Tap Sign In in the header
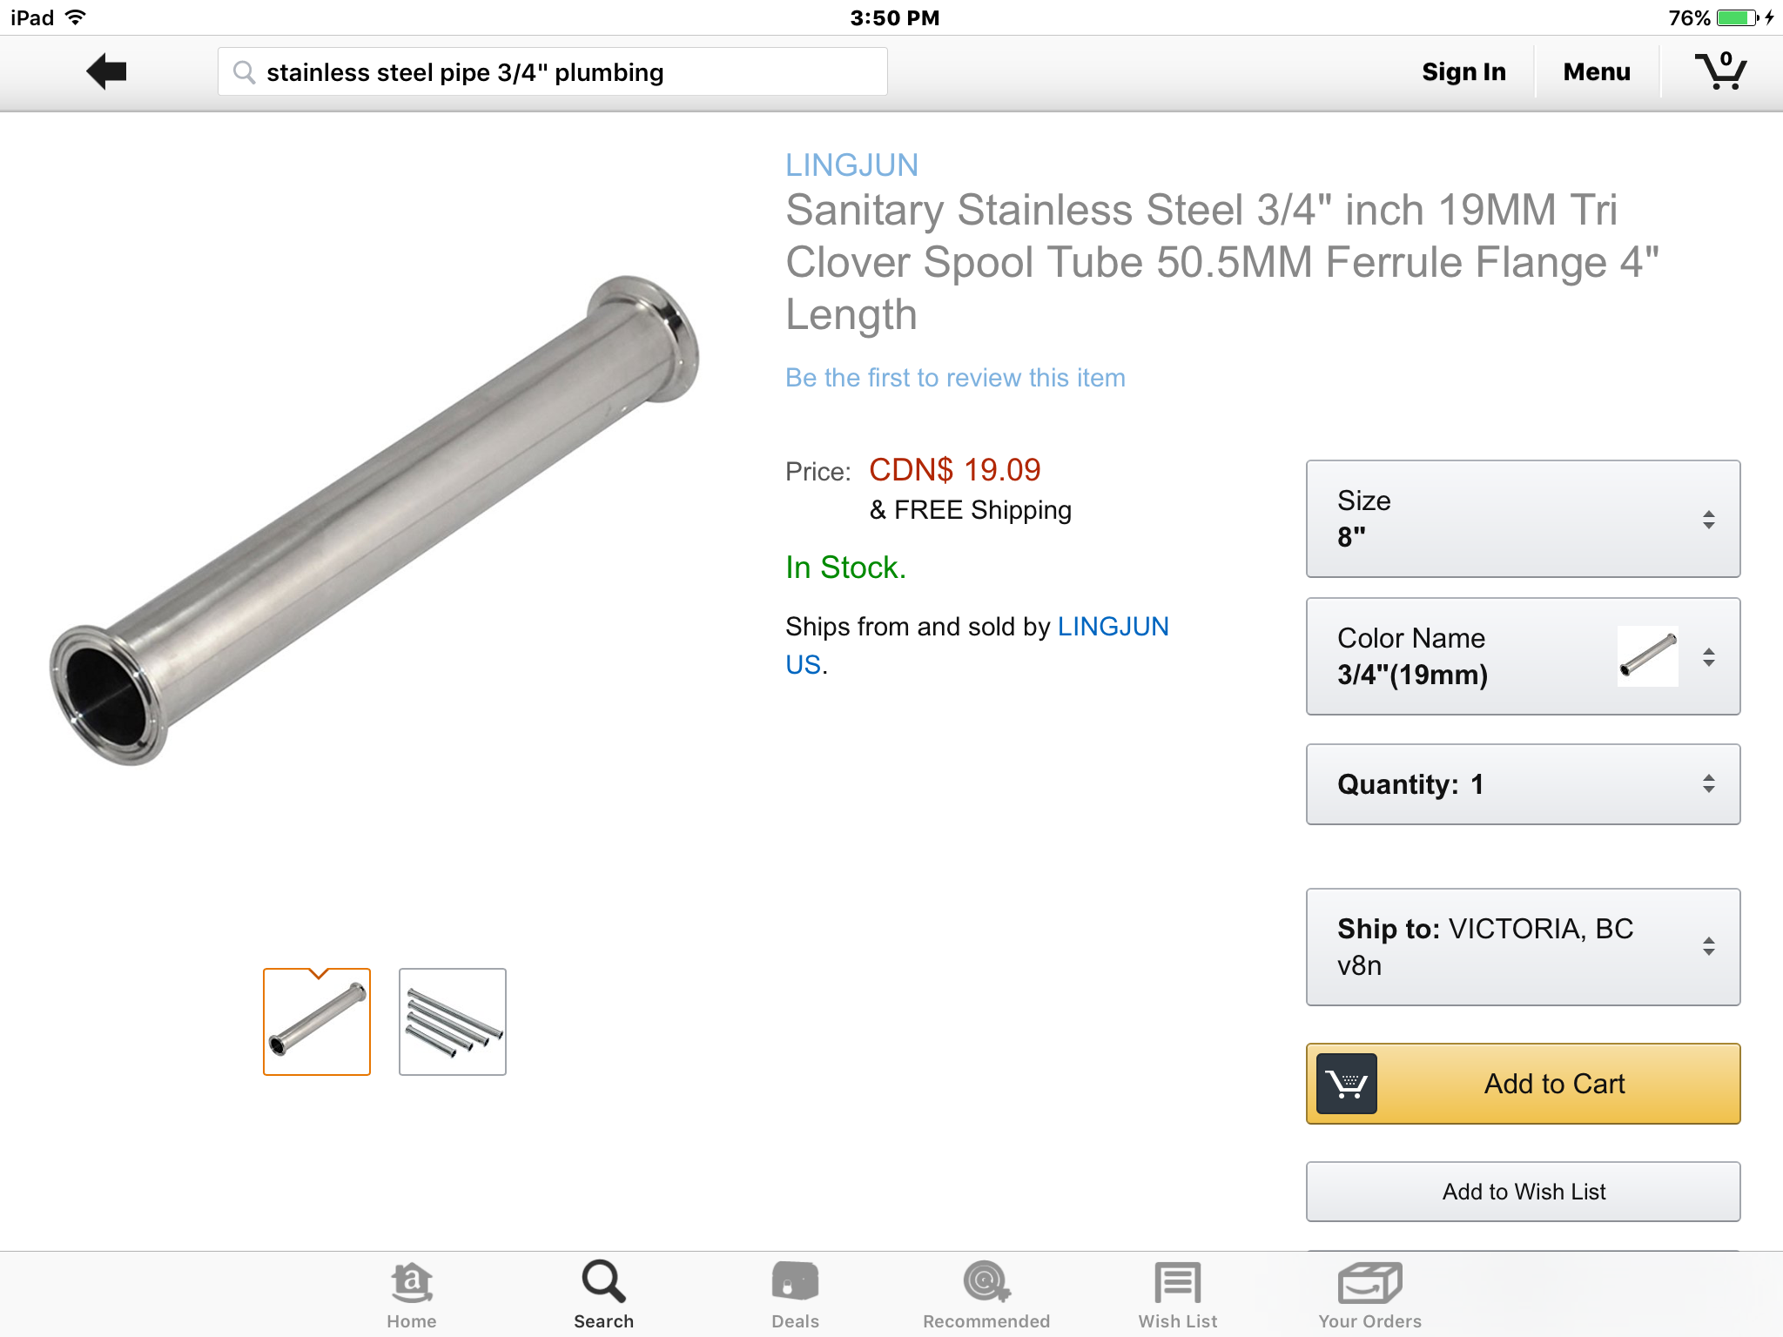The height and width of the screenshot is (1337, 1783). tap(1463, 72)
